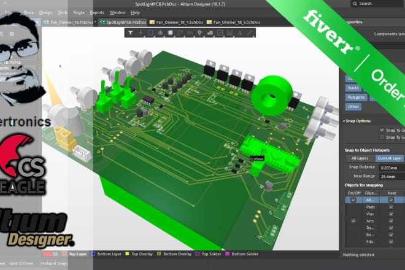Check the unchecked Snap To Guides checkbox
The height and width of the screenshot is (270, 405).
pos(382,137)
